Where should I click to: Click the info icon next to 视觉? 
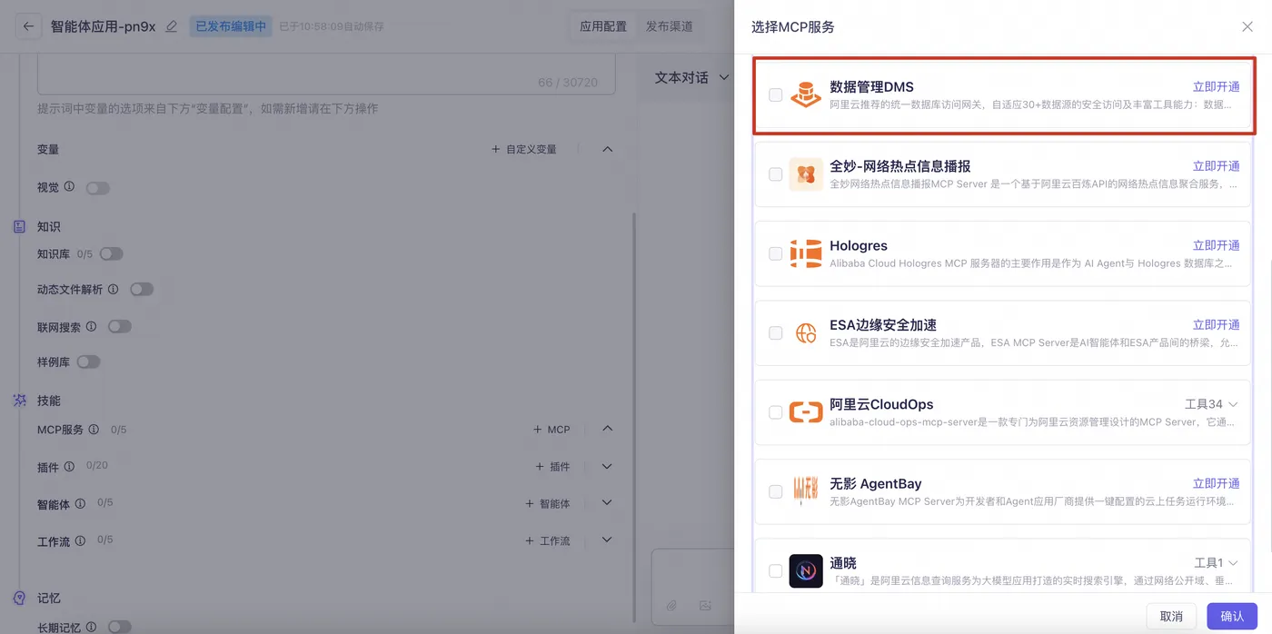pyautogui.click(x=70, y=186)
